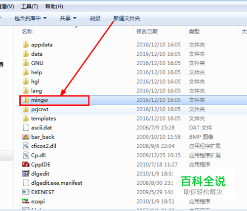This screenshot has width=247, height=211.
Task: Select the prjcnvt folder icon
Action: coord(26,109)
